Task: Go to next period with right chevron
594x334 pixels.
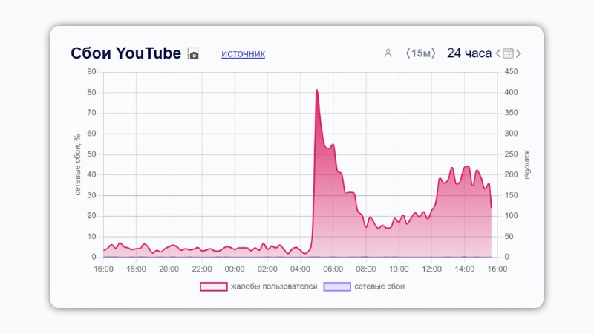Action: [518, 53]
